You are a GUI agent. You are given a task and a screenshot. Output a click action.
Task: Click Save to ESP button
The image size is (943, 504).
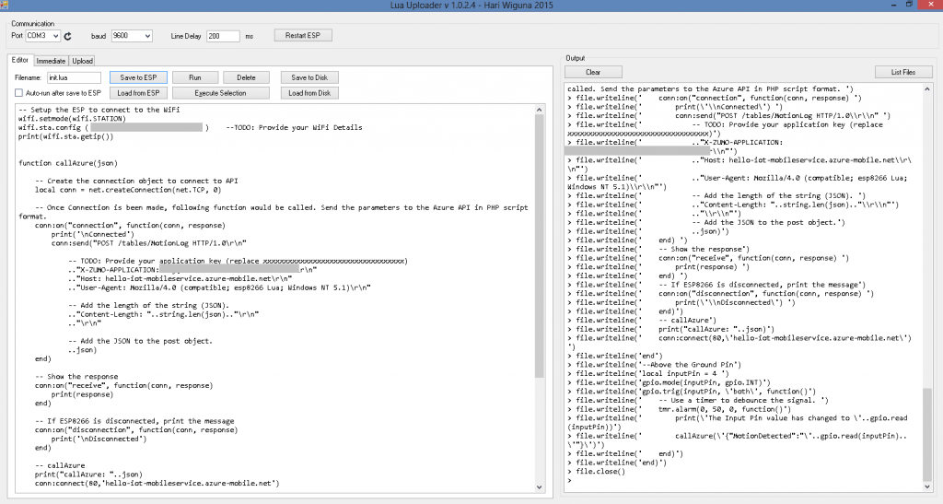(x=138, y=77)
